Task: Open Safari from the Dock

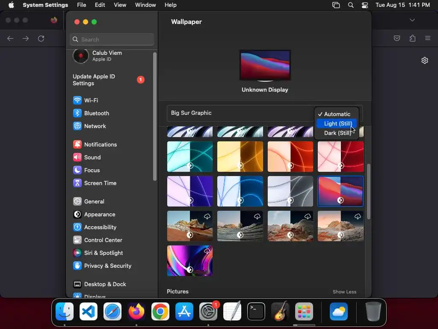Action: (112, 311)
